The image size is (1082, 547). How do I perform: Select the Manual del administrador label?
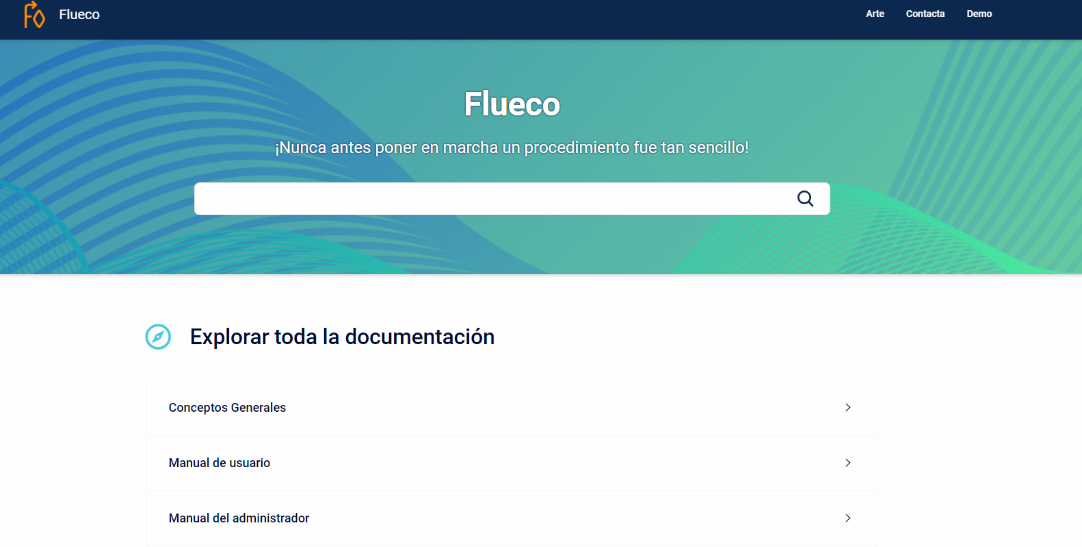(239, 518)
